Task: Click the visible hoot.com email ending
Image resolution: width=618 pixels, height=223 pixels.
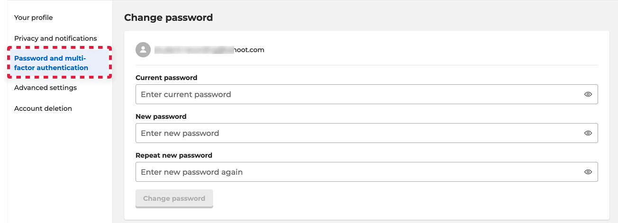Action: 249,50
